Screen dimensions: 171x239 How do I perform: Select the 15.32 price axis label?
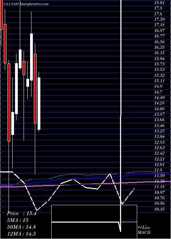pyautogui.click(x=159, y=75)
